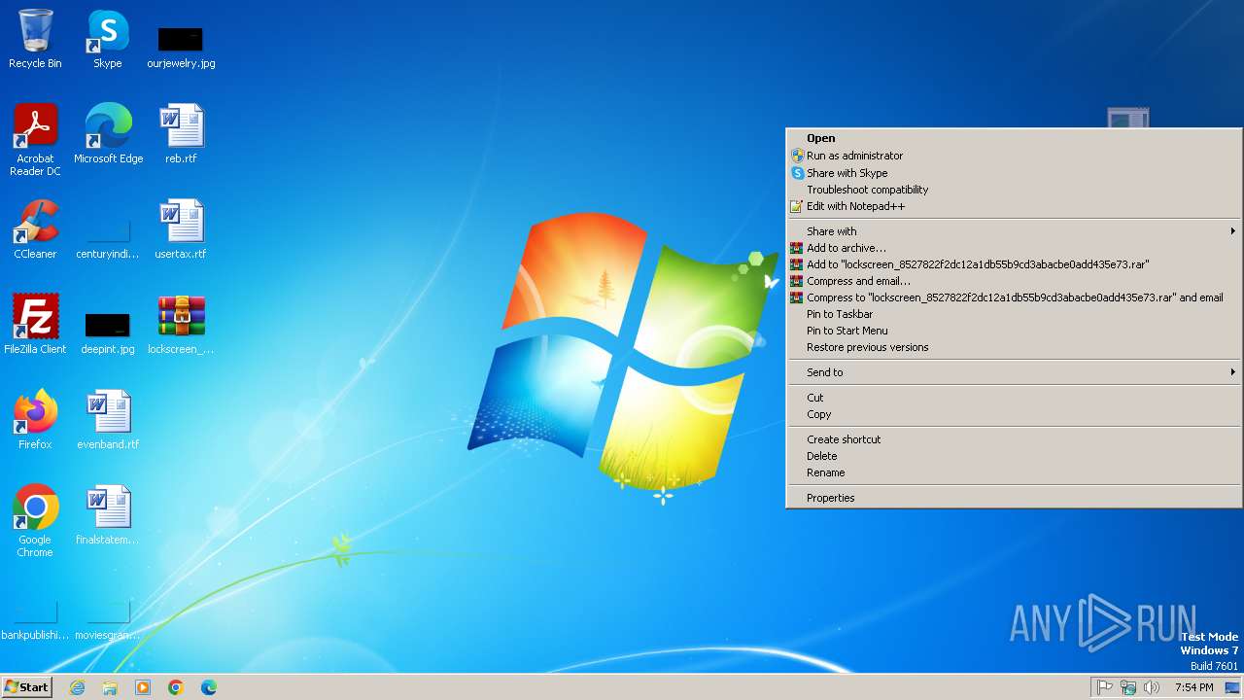
Task: Choose Open in the context menu
Action: point(1014,138)
